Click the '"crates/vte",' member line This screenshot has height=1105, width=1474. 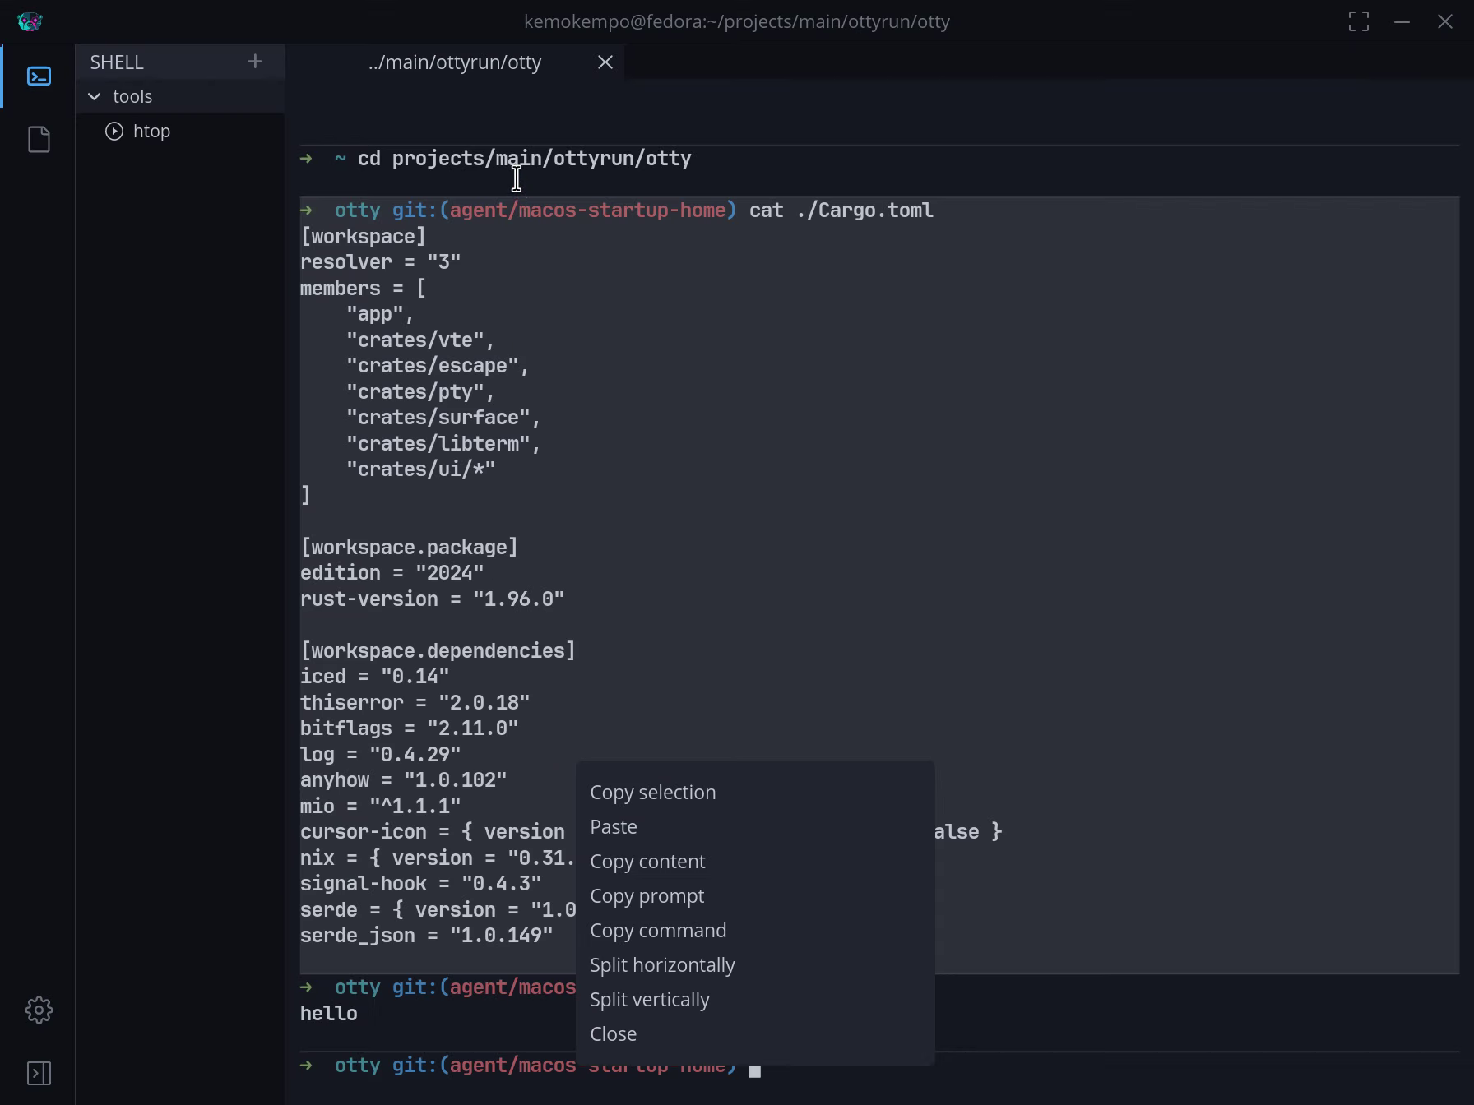(420, 340)
